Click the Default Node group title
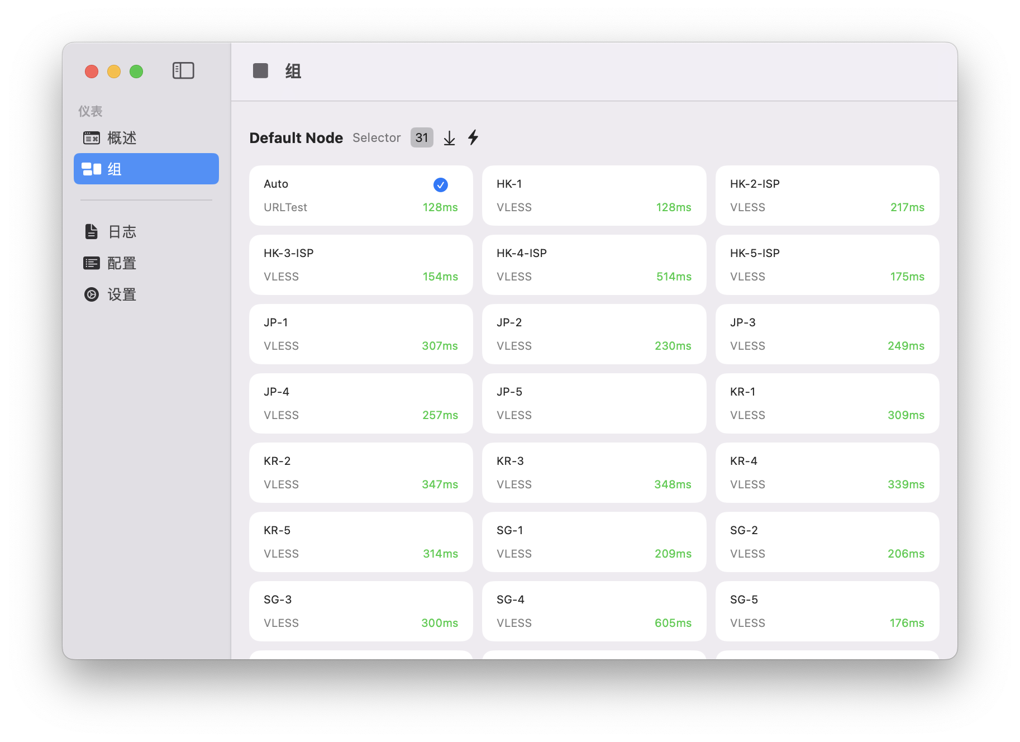The height and width of the screenshot is (742, 1020). pos(296,138)
